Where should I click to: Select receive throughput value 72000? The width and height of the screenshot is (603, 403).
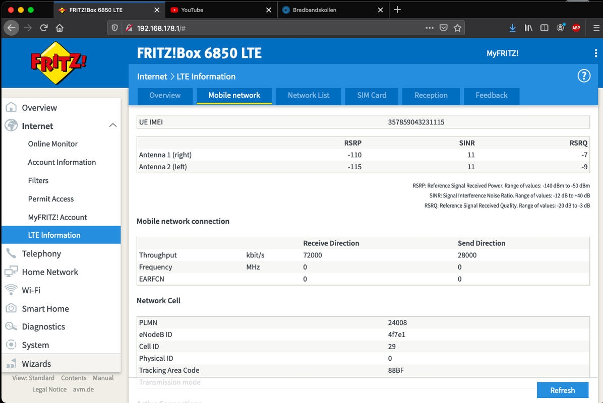313,255
